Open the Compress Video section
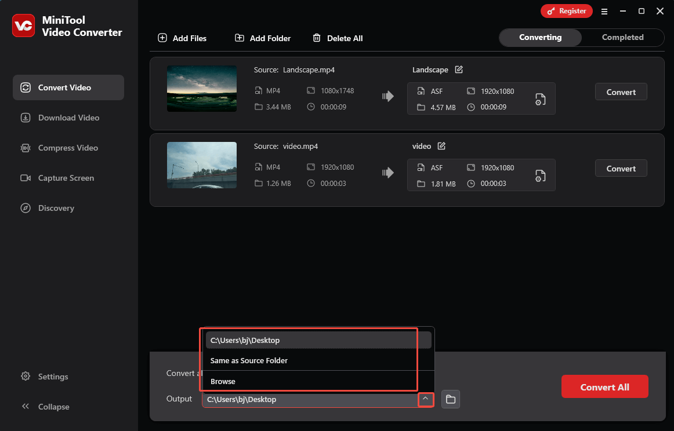The image size is (674, 431). coord(59,148)
